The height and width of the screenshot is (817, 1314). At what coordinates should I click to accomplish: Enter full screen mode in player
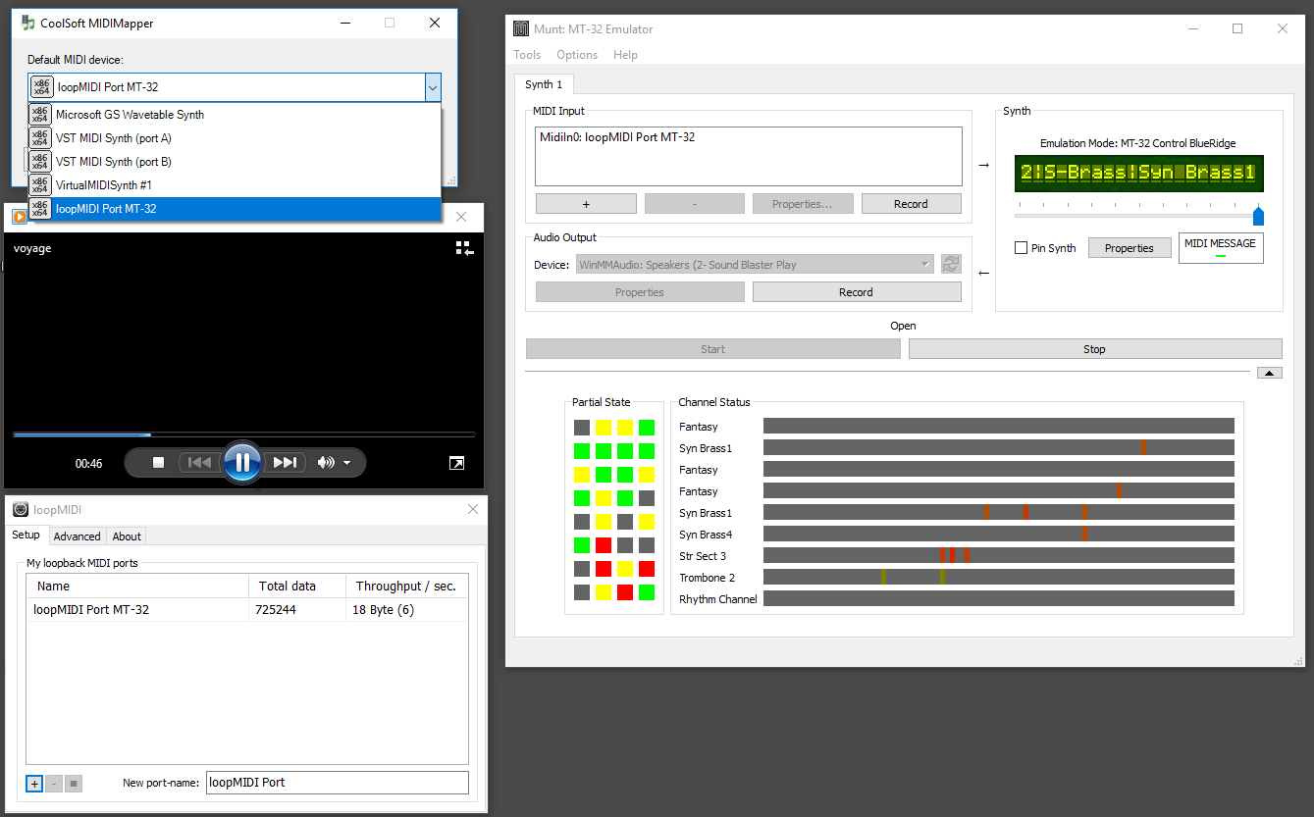(x=456, y=463)
